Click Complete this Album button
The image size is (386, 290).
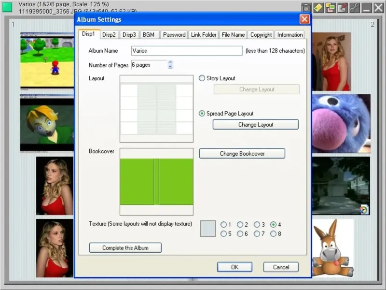click(x=125, y=248)
